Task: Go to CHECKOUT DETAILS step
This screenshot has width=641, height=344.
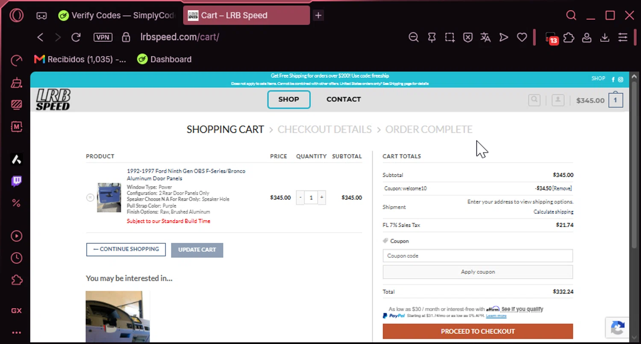Action: click(325, 129)
